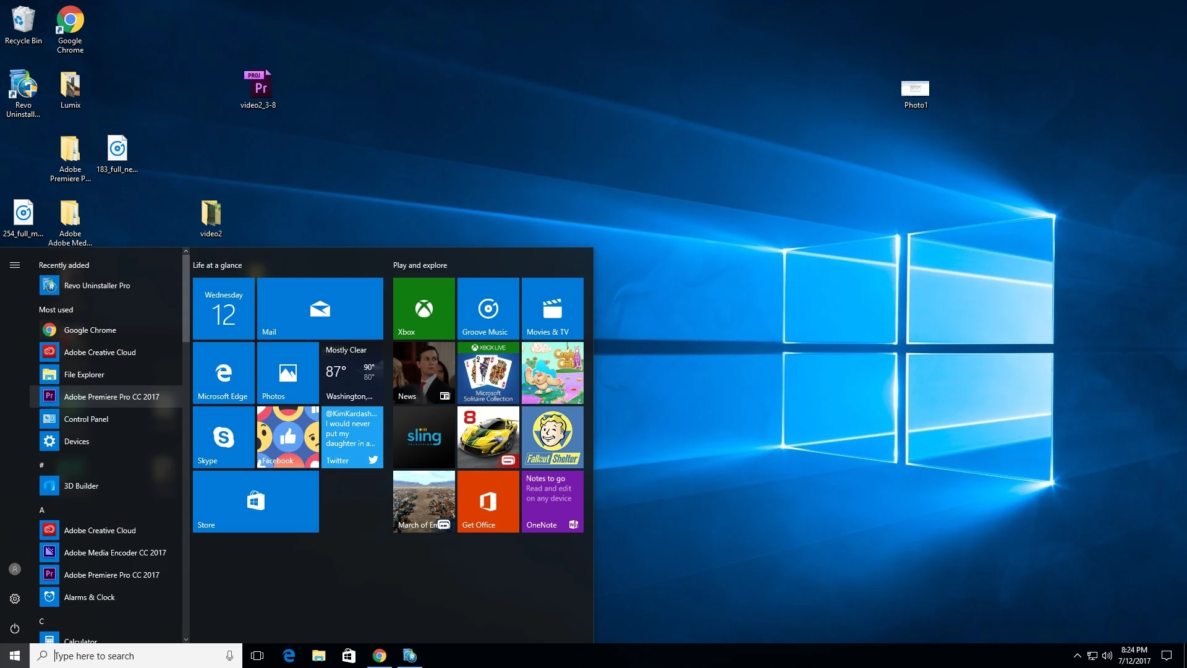Screen dimensions: 1187x668
Task: Expand the Start menu hamburger
Action: 15,265
